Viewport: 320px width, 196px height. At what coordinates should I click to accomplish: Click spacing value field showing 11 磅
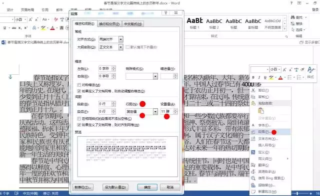pyautogui.click(x=166, y=112)
